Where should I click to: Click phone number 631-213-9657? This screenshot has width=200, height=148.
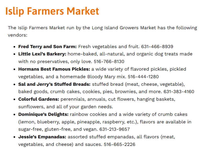(115, 129)
